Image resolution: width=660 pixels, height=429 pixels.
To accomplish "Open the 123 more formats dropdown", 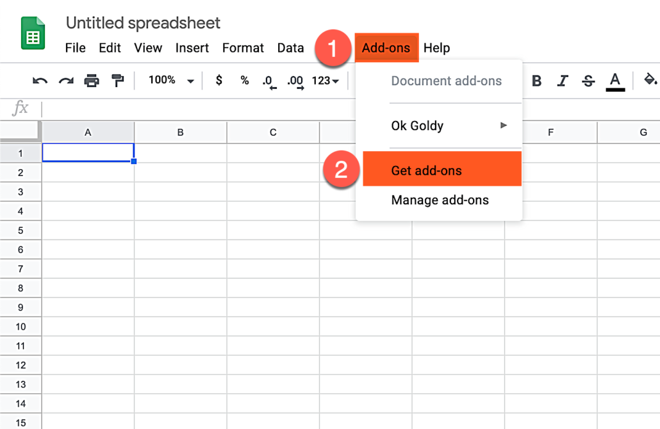I will pyautogui.click(x=326, y=80).
